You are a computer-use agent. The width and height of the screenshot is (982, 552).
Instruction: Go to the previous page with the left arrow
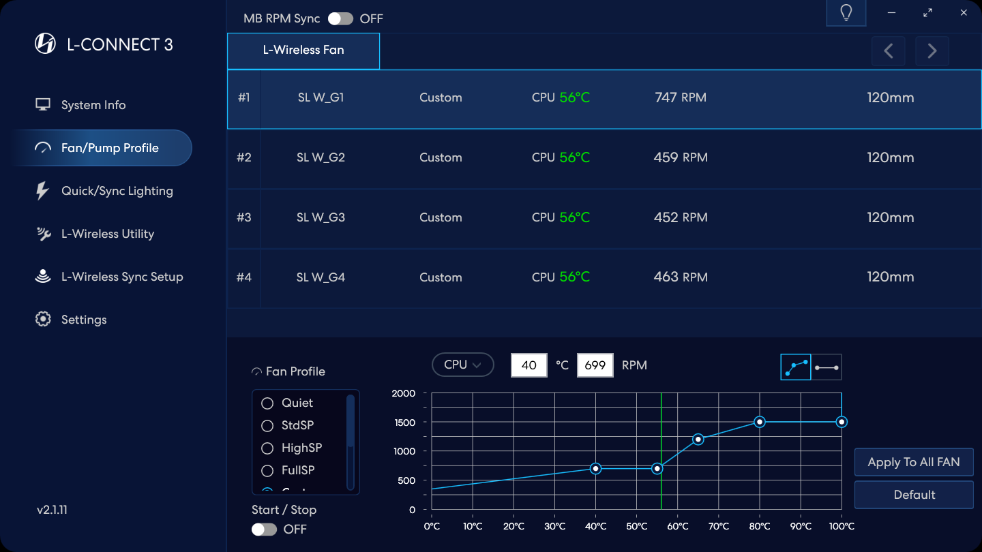(x=889, y=51)
